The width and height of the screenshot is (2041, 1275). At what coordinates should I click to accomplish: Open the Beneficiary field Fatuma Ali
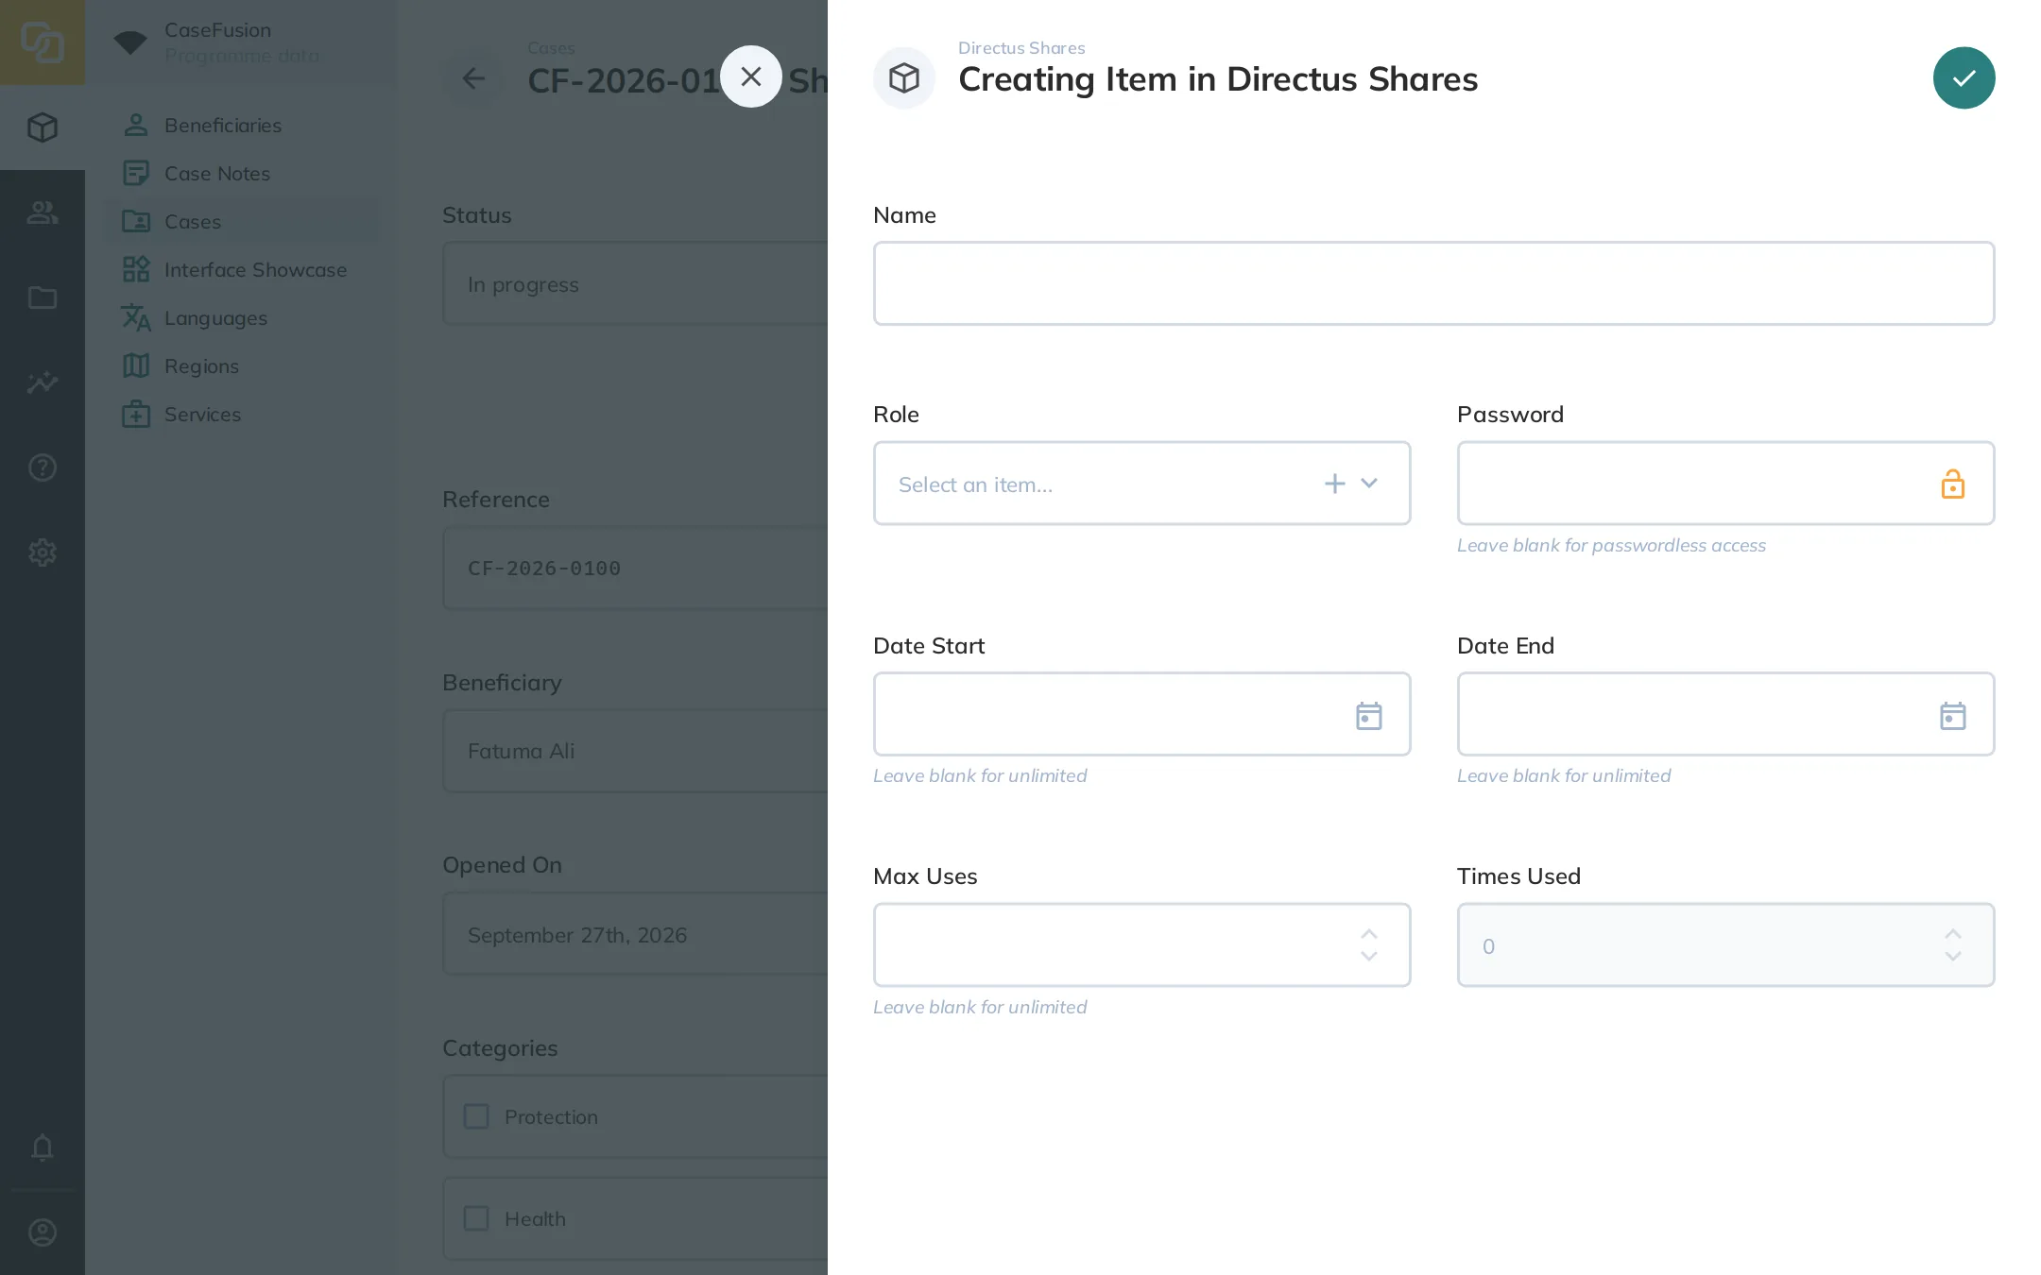click(635, 751)
